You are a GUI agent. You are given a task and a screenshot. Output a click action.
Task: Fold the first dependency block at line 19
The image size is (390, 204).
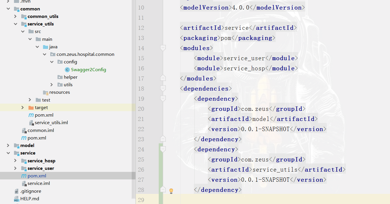[162, 98]
